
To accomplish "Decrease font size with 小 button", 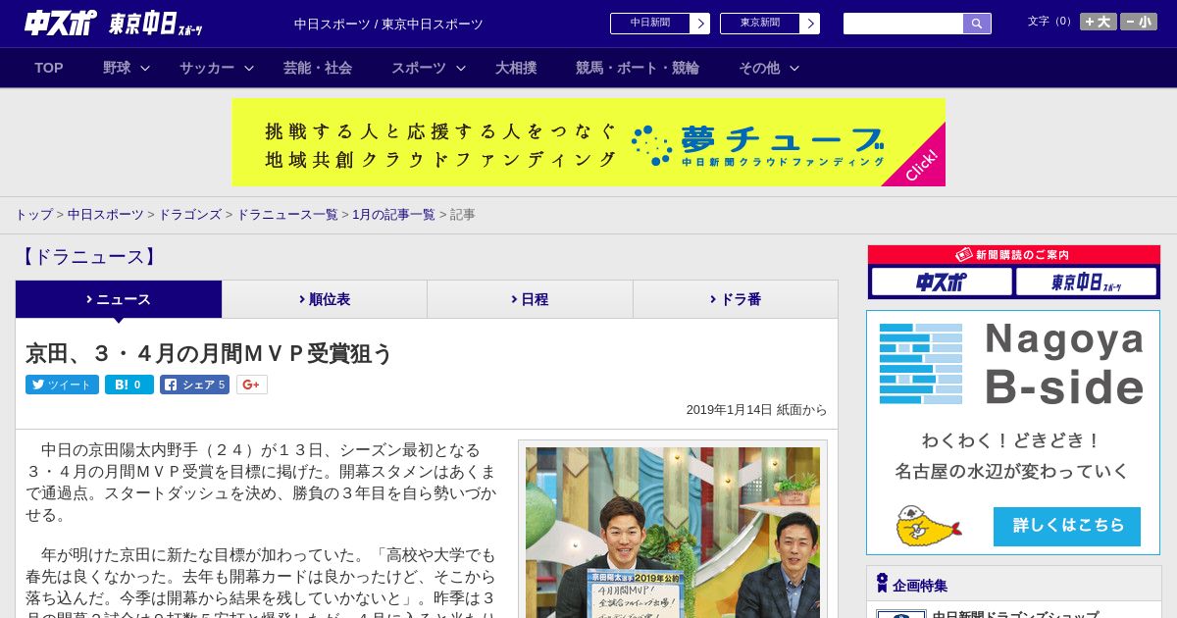I will (x=1139, y=22).
